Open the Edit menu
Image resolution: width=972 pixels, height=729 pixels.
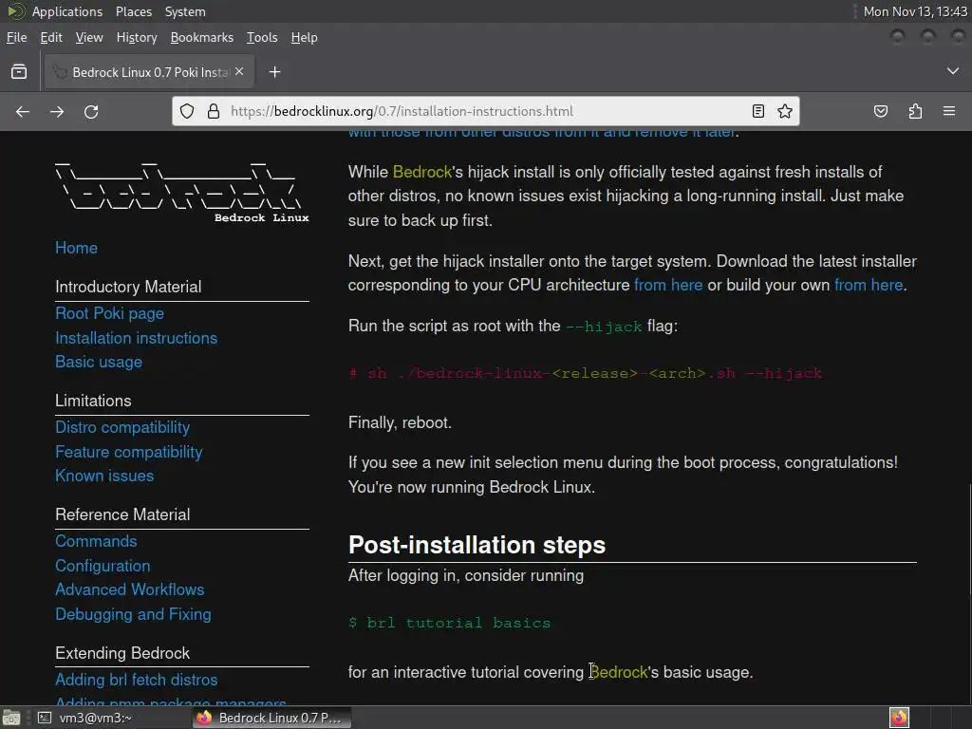pyautogui.click(x=51, y=37)
